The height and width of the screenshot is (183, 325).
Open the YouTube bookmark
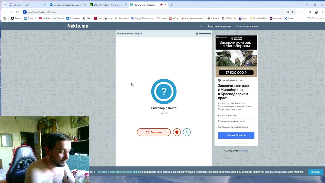(x=44, y=18)
